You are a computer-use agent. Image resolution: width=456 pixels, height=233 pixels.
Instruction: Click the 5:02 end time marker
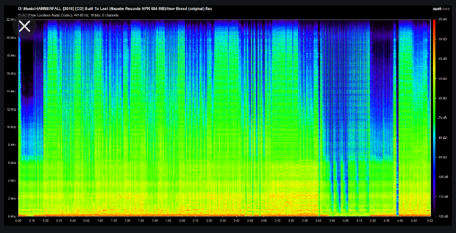tap(430, 221)
